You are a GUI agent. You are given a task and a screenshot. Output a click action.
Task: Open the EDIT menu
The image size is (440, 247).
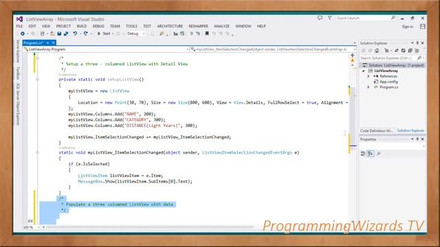coord(32,26)
